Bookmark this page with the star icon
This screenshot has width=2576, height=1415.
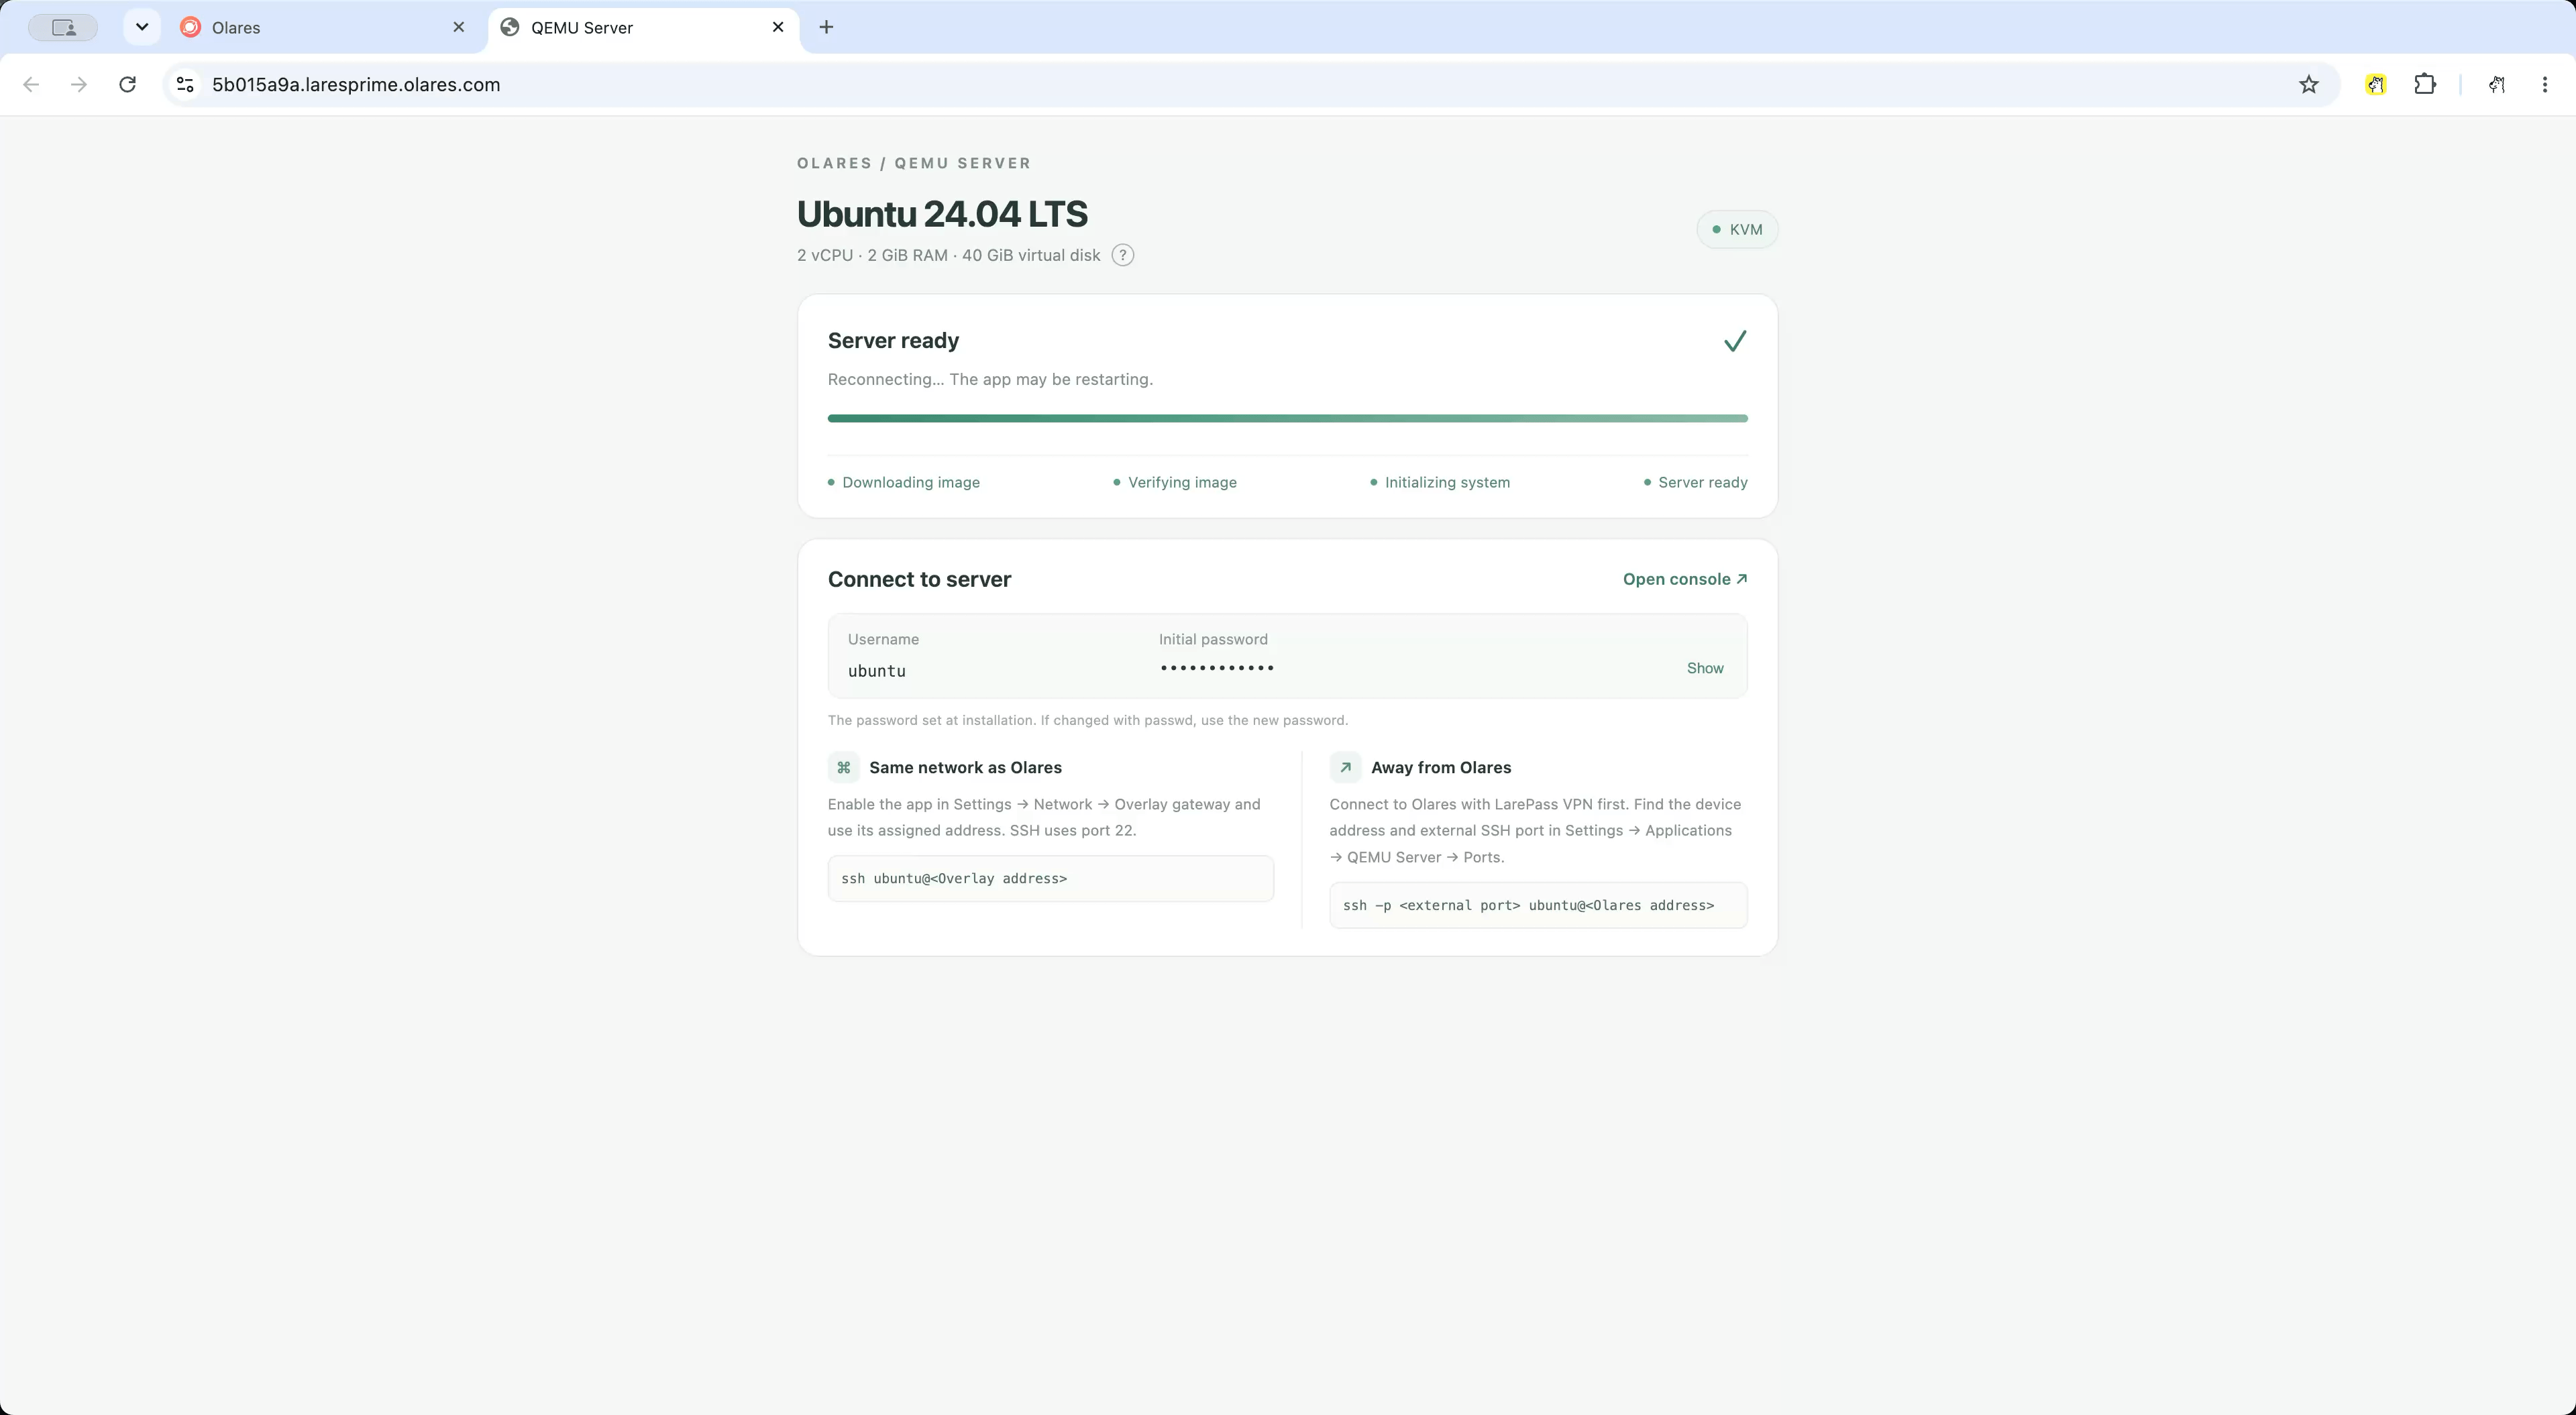pyautogui.click(x=2308, y=85)
